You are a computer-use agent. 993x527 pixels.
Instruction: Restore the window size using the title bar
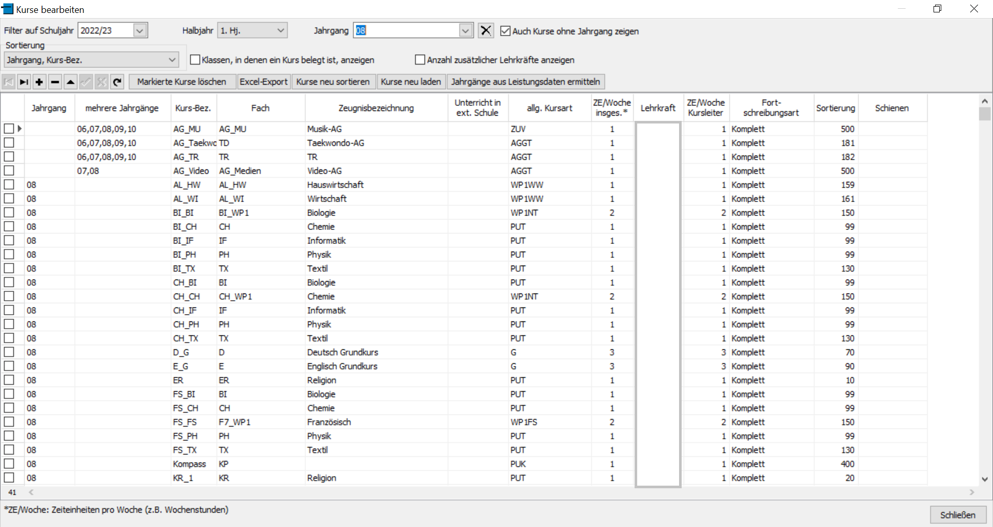click(x=937, y=9)
